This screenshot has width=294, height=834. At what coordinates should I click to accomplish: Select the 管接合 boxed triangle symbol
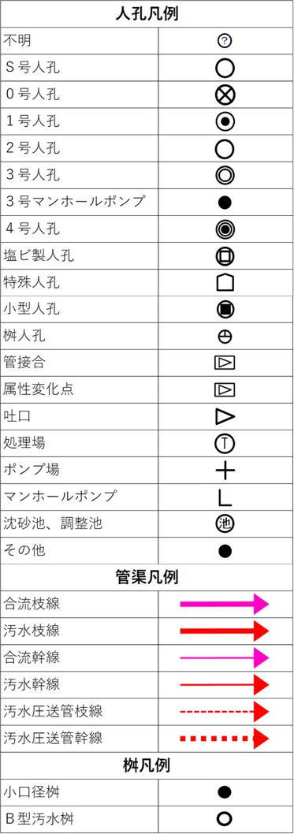point(225,363)
